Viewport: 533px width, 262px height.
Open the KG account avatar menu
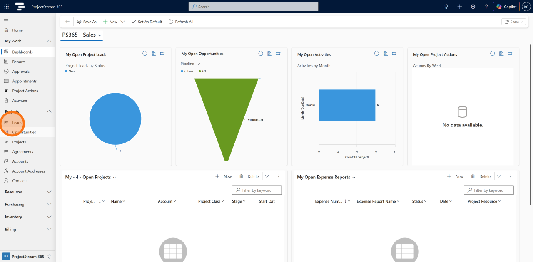click(526, 7)
